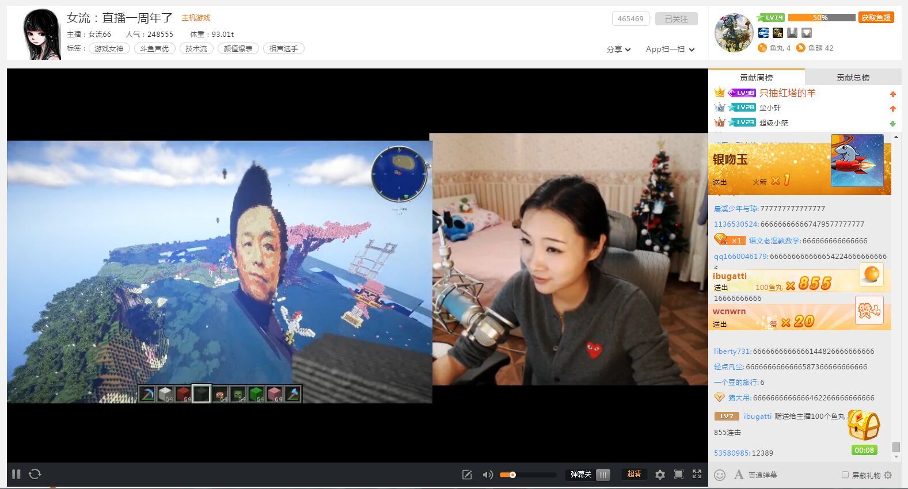Pause the live stream playback
This screenshot has width=908, height=489.
click(16, 474)
